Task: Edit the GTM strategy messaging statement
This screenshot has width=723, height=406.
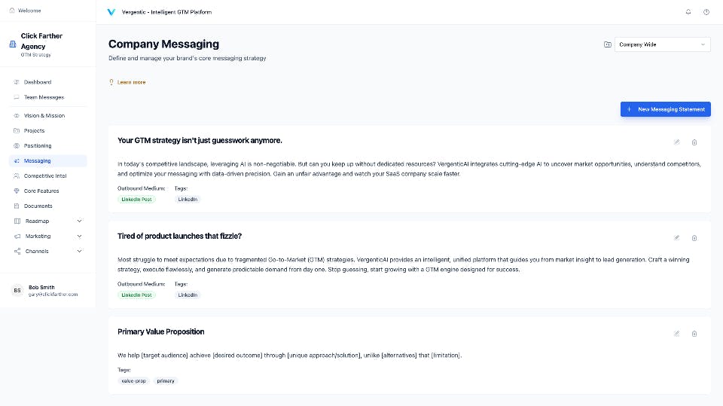Action: (676, 142)
